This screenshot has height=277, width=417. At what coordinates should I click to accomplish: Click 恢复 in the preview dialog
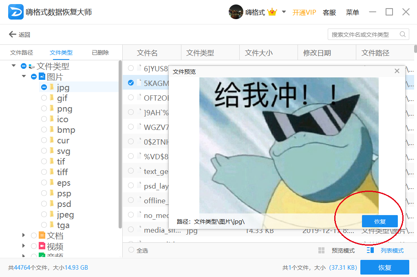380,221
